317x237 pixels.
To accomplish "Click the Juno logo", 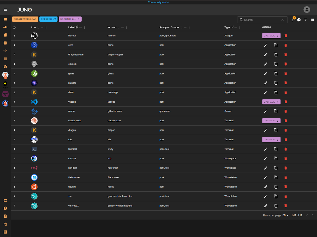I will pos(24,10).
